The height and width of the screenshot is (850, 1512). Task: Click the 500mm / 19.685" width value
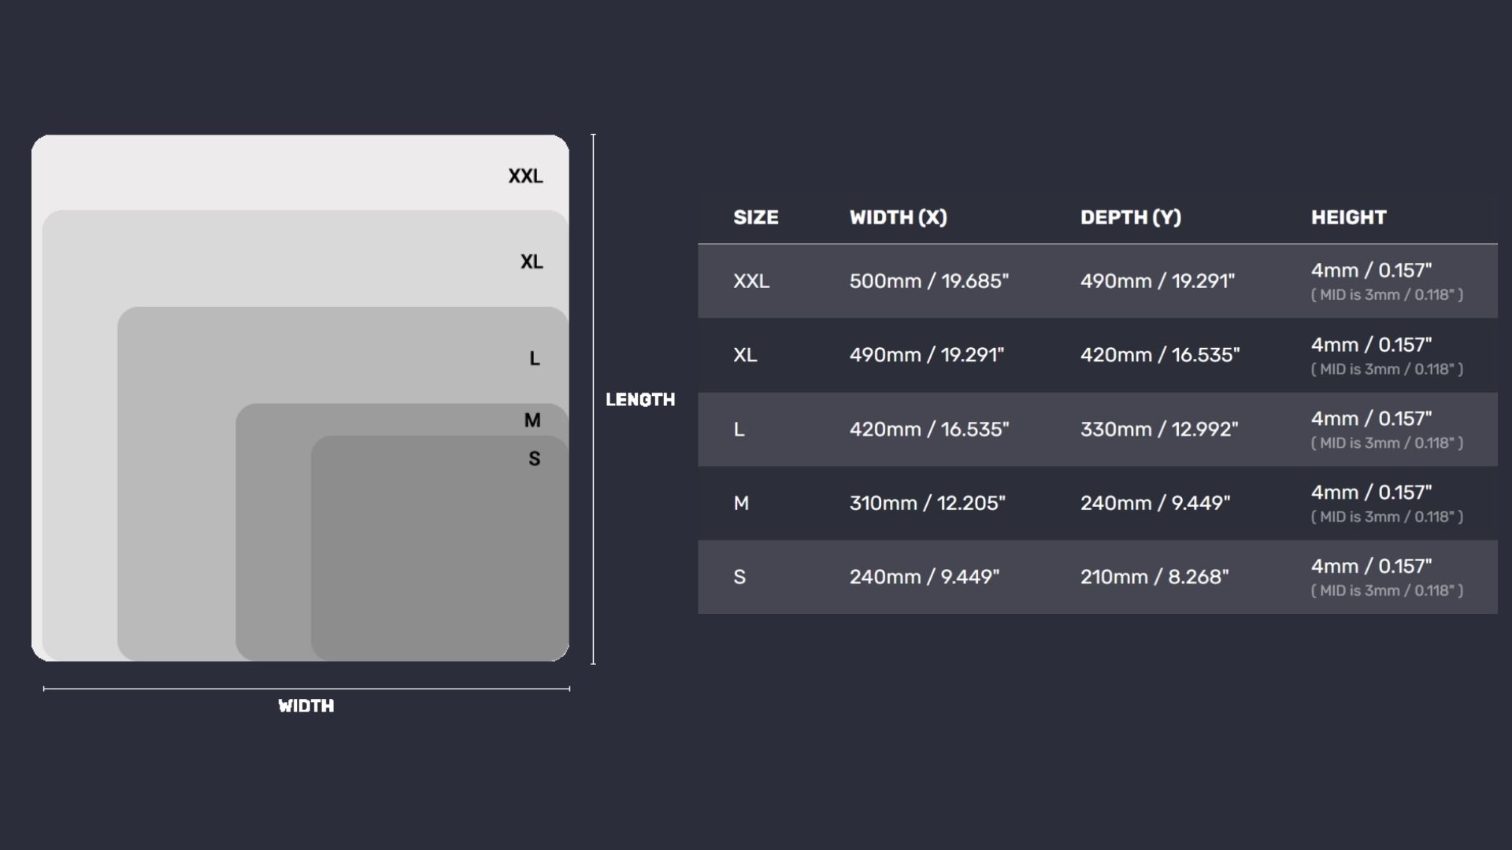click(x=928, y=281)
